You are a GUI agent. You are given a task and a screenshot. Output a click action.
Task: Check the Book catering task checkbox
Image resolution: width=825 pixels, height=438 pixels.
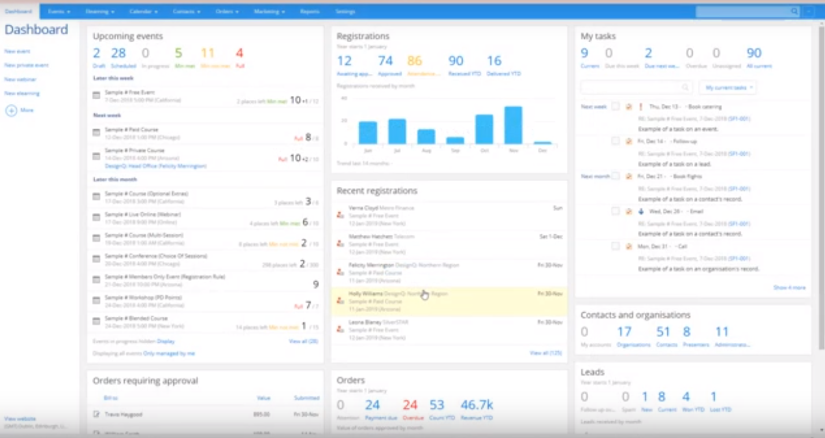tap(616, 107)
